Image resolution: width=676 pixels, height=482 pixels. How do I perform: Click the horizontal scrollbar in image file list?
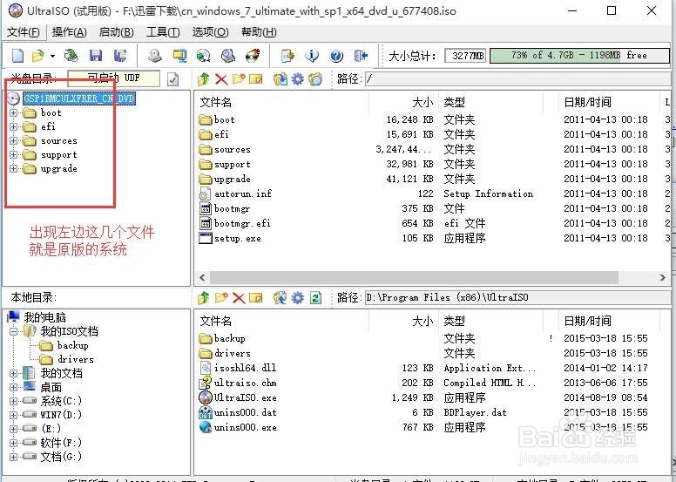414,277
